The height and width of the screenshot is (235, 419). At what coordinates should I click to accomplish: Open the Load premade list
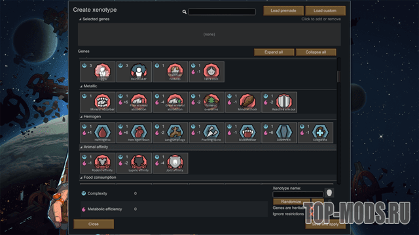click(x=283, y=10)
